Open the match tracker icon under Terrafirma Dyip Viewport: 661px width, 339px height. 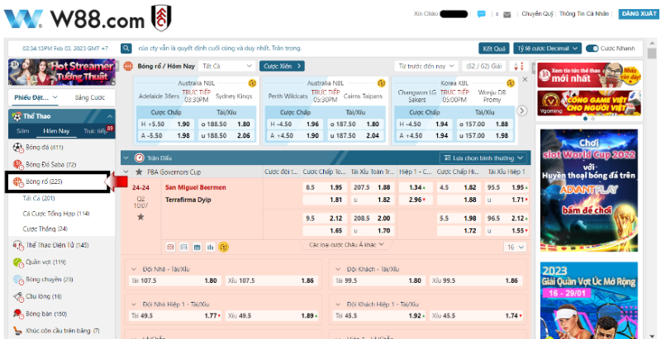(x=183, y=247)
